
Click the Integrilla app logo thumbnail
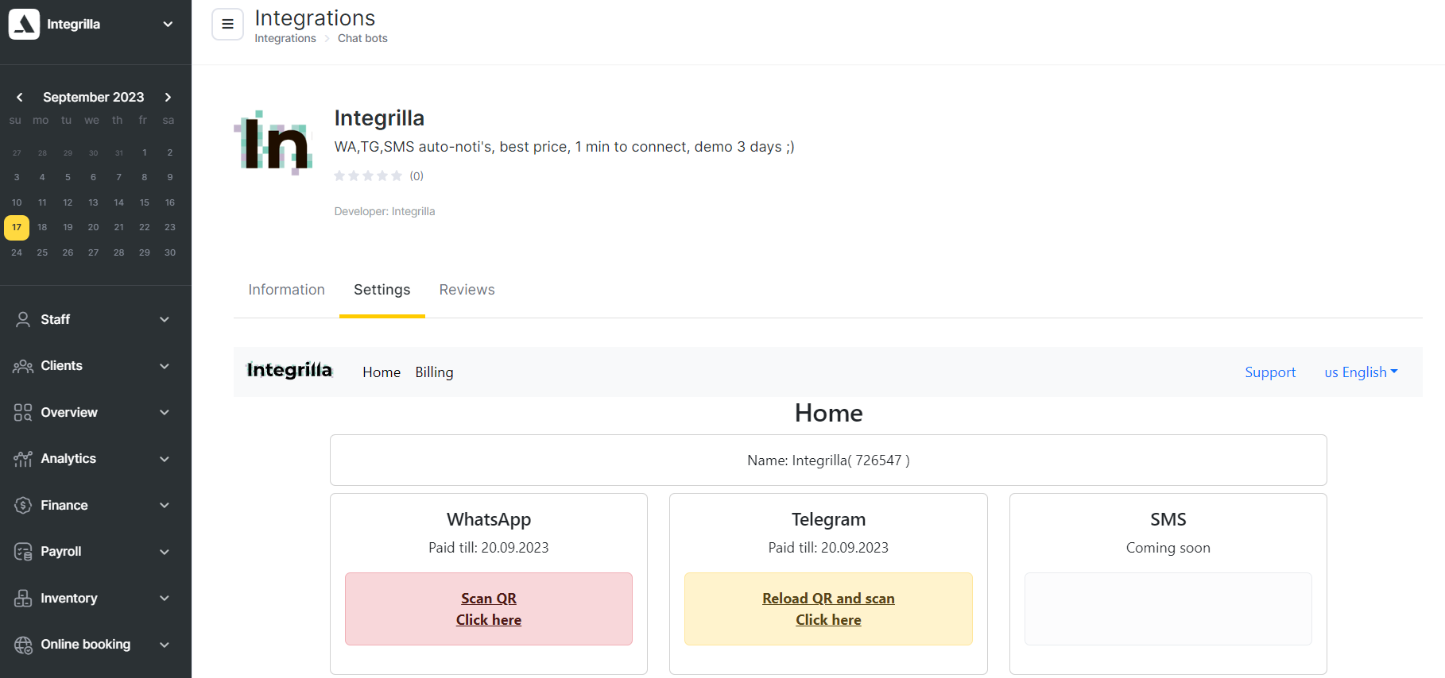(273, 142)
